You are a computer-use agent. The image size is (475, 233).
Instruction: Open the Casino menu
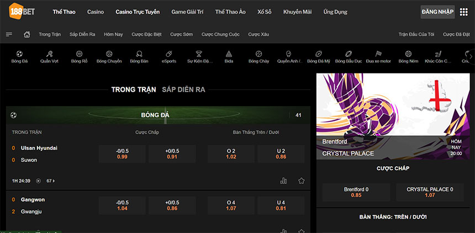pyautogui.click(x=96, y=12)
